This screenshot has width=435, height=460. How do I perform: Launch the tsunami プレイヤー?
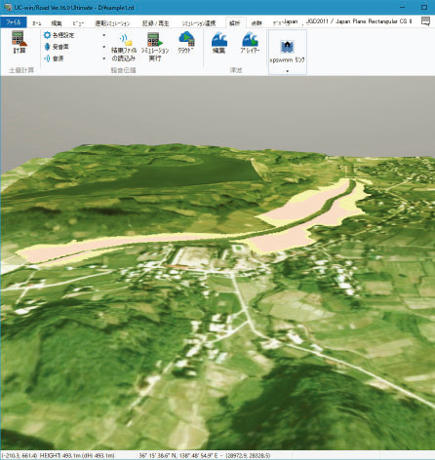coord(250,43)
